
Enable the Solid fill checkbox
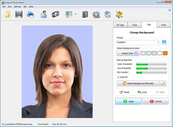click(118, 77)
